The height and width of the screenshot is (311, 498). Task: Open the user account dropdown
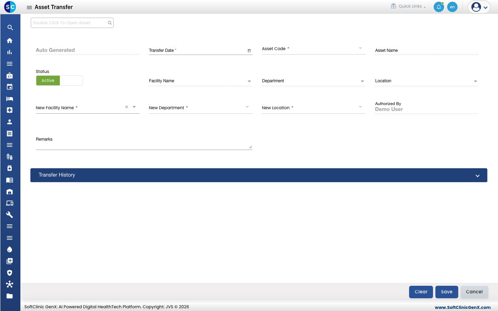[x=479, y=7]
